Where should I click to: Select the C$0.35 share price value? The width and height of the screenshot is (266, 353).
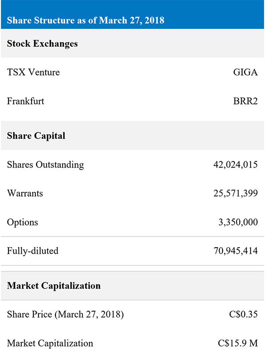(x=243, y=314)
